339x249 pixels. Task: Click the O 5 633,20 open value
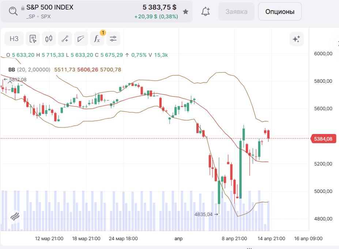tap(20, 55)
